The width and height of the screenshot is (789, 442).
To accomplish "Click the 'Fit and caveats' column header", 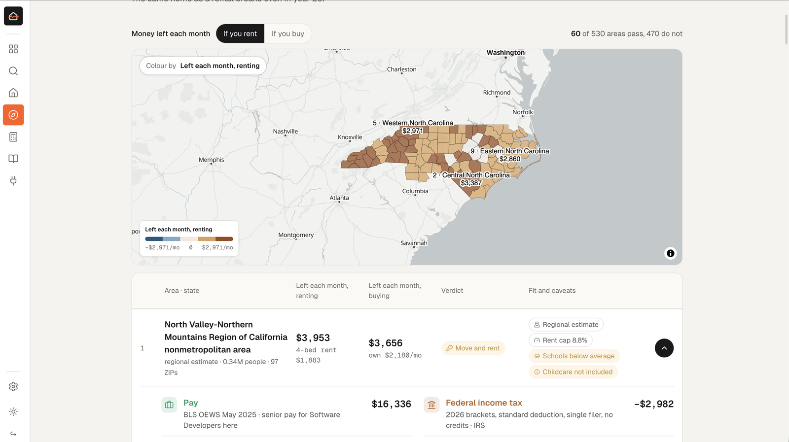I will (552, 291).
